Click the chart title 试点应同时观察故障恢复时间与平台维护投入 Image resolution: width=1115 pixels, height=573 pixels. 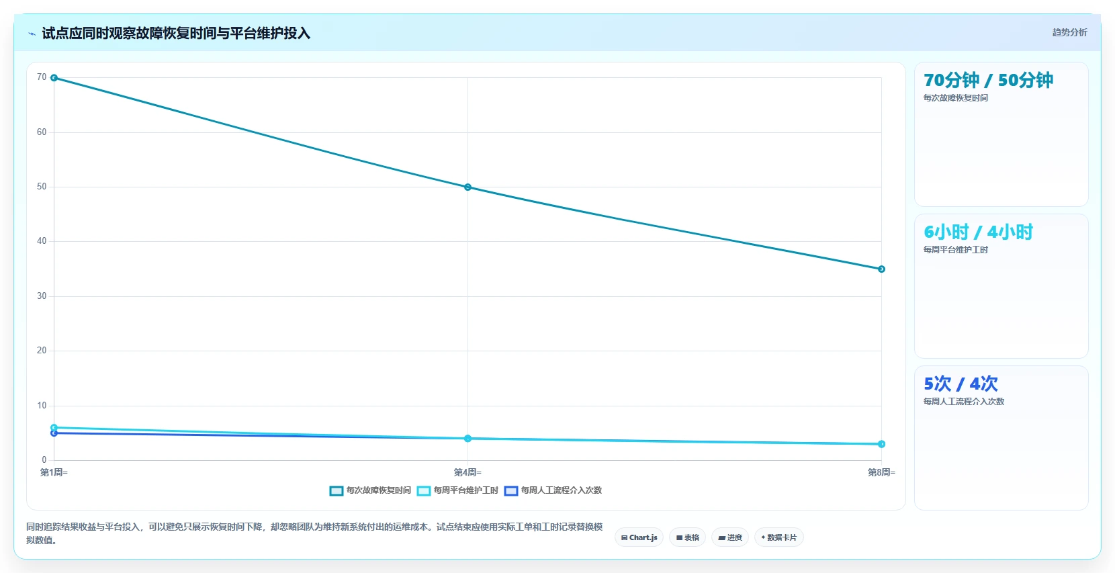pyautogui.click(x=176, y=34)
